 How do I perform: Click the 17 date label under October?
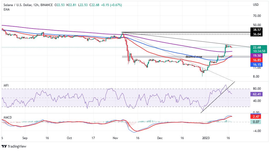[93, 138]
